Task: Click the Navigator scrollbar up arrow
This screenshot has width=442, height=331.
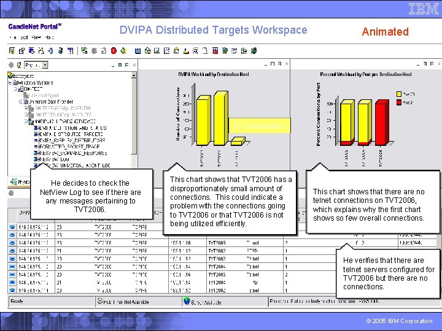Action: tap(134, 75)
